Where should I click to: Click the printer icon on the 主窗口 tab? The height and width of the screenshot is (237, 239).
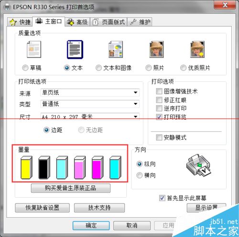(x=39, y=21)
